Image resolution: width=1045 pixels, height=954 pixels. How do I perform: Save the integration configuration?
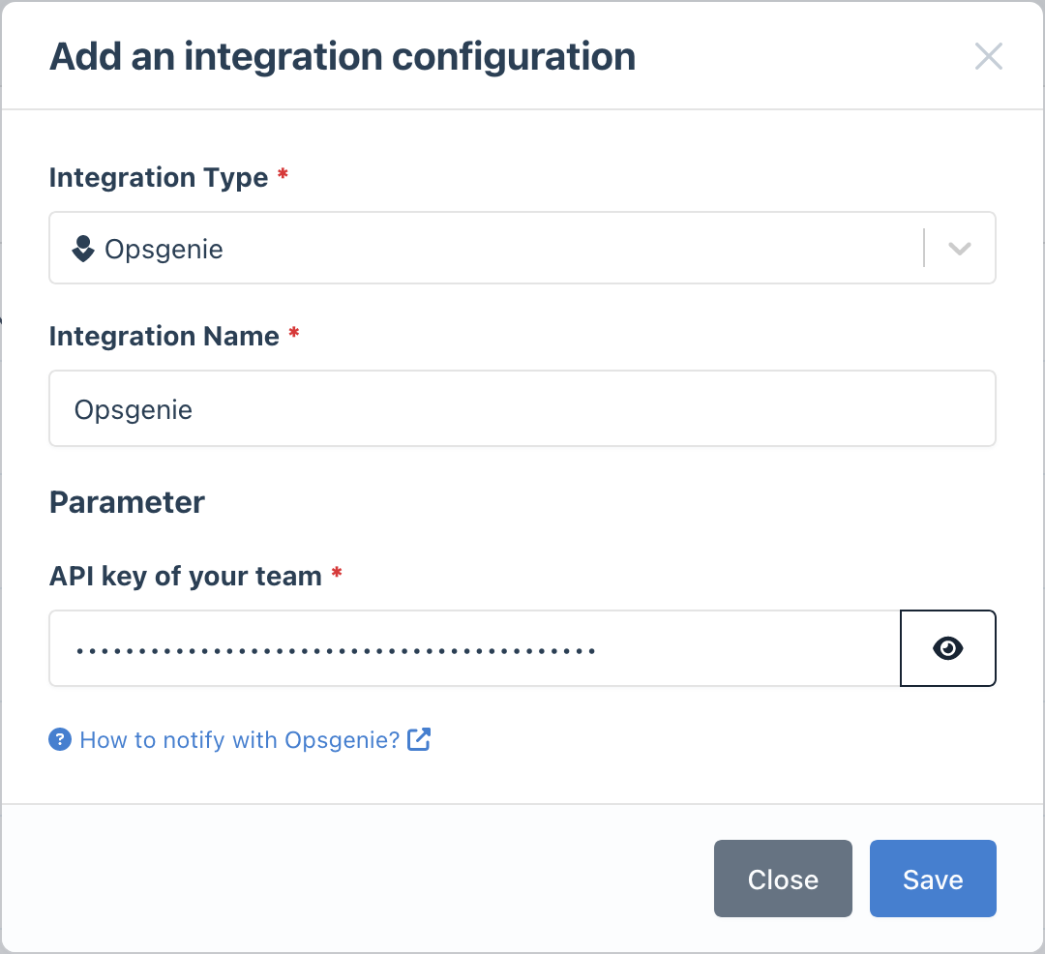pyautogui.click(x=932, y=879)
